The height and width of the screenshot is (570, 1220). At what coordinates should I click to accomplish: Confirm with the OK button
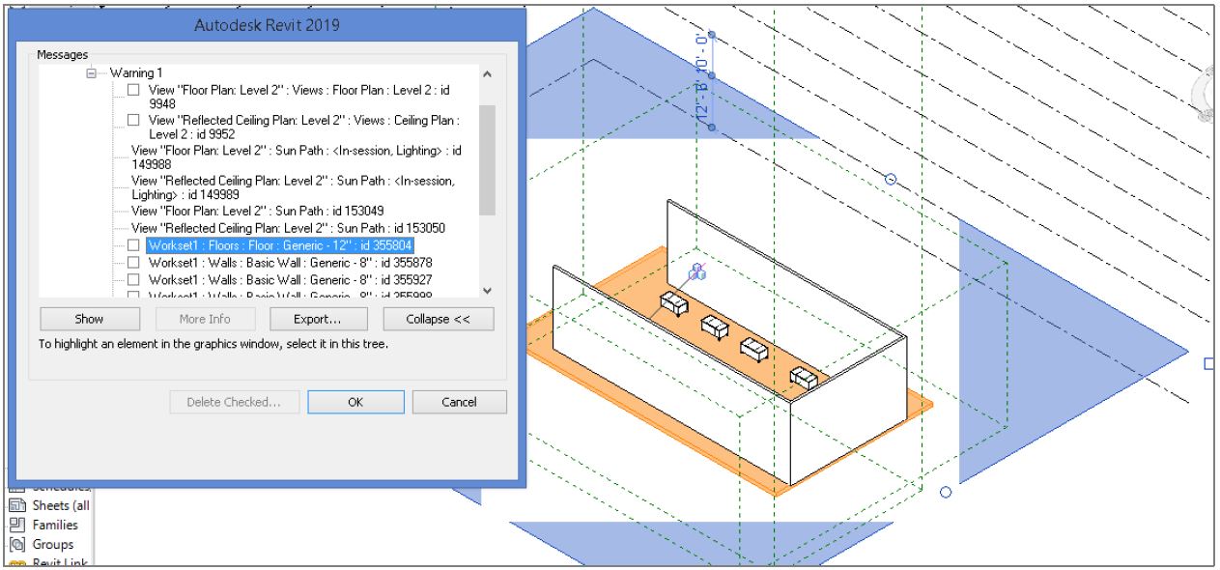coord(355,402)
